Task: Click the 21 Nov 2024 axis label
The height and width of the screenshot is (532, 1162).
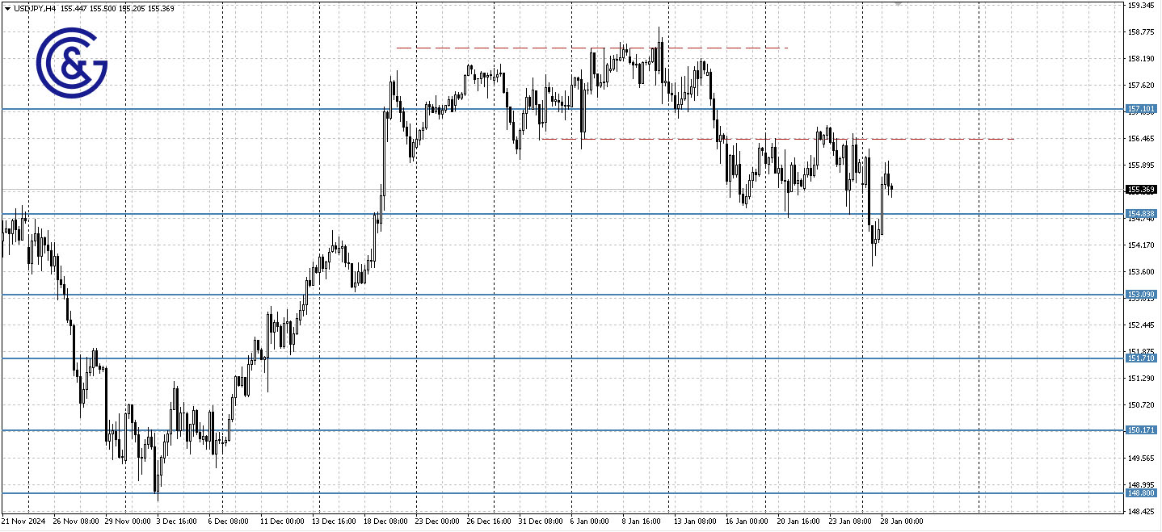Action: 24,522
